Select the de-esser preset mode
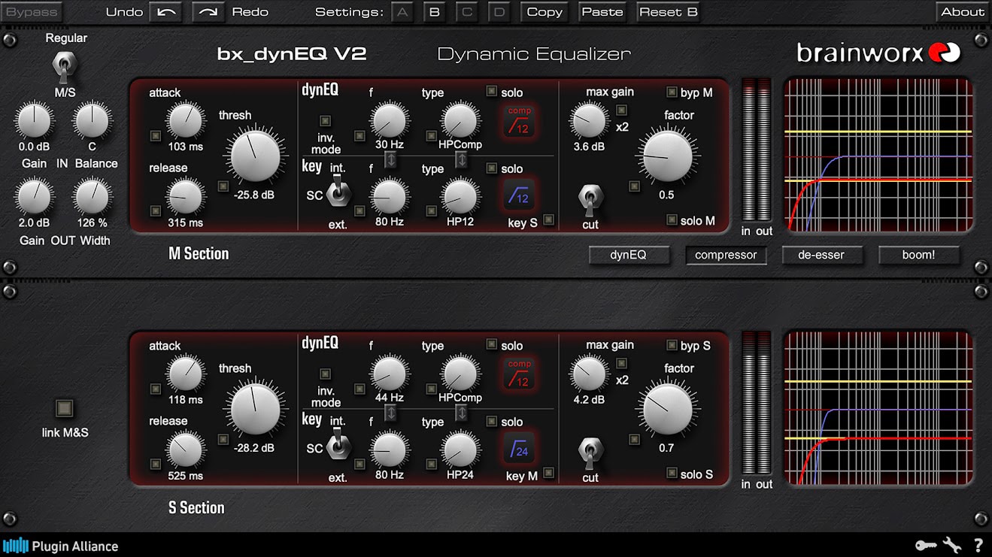This screenshot has height=557, width=992. (x=822, y=255)
